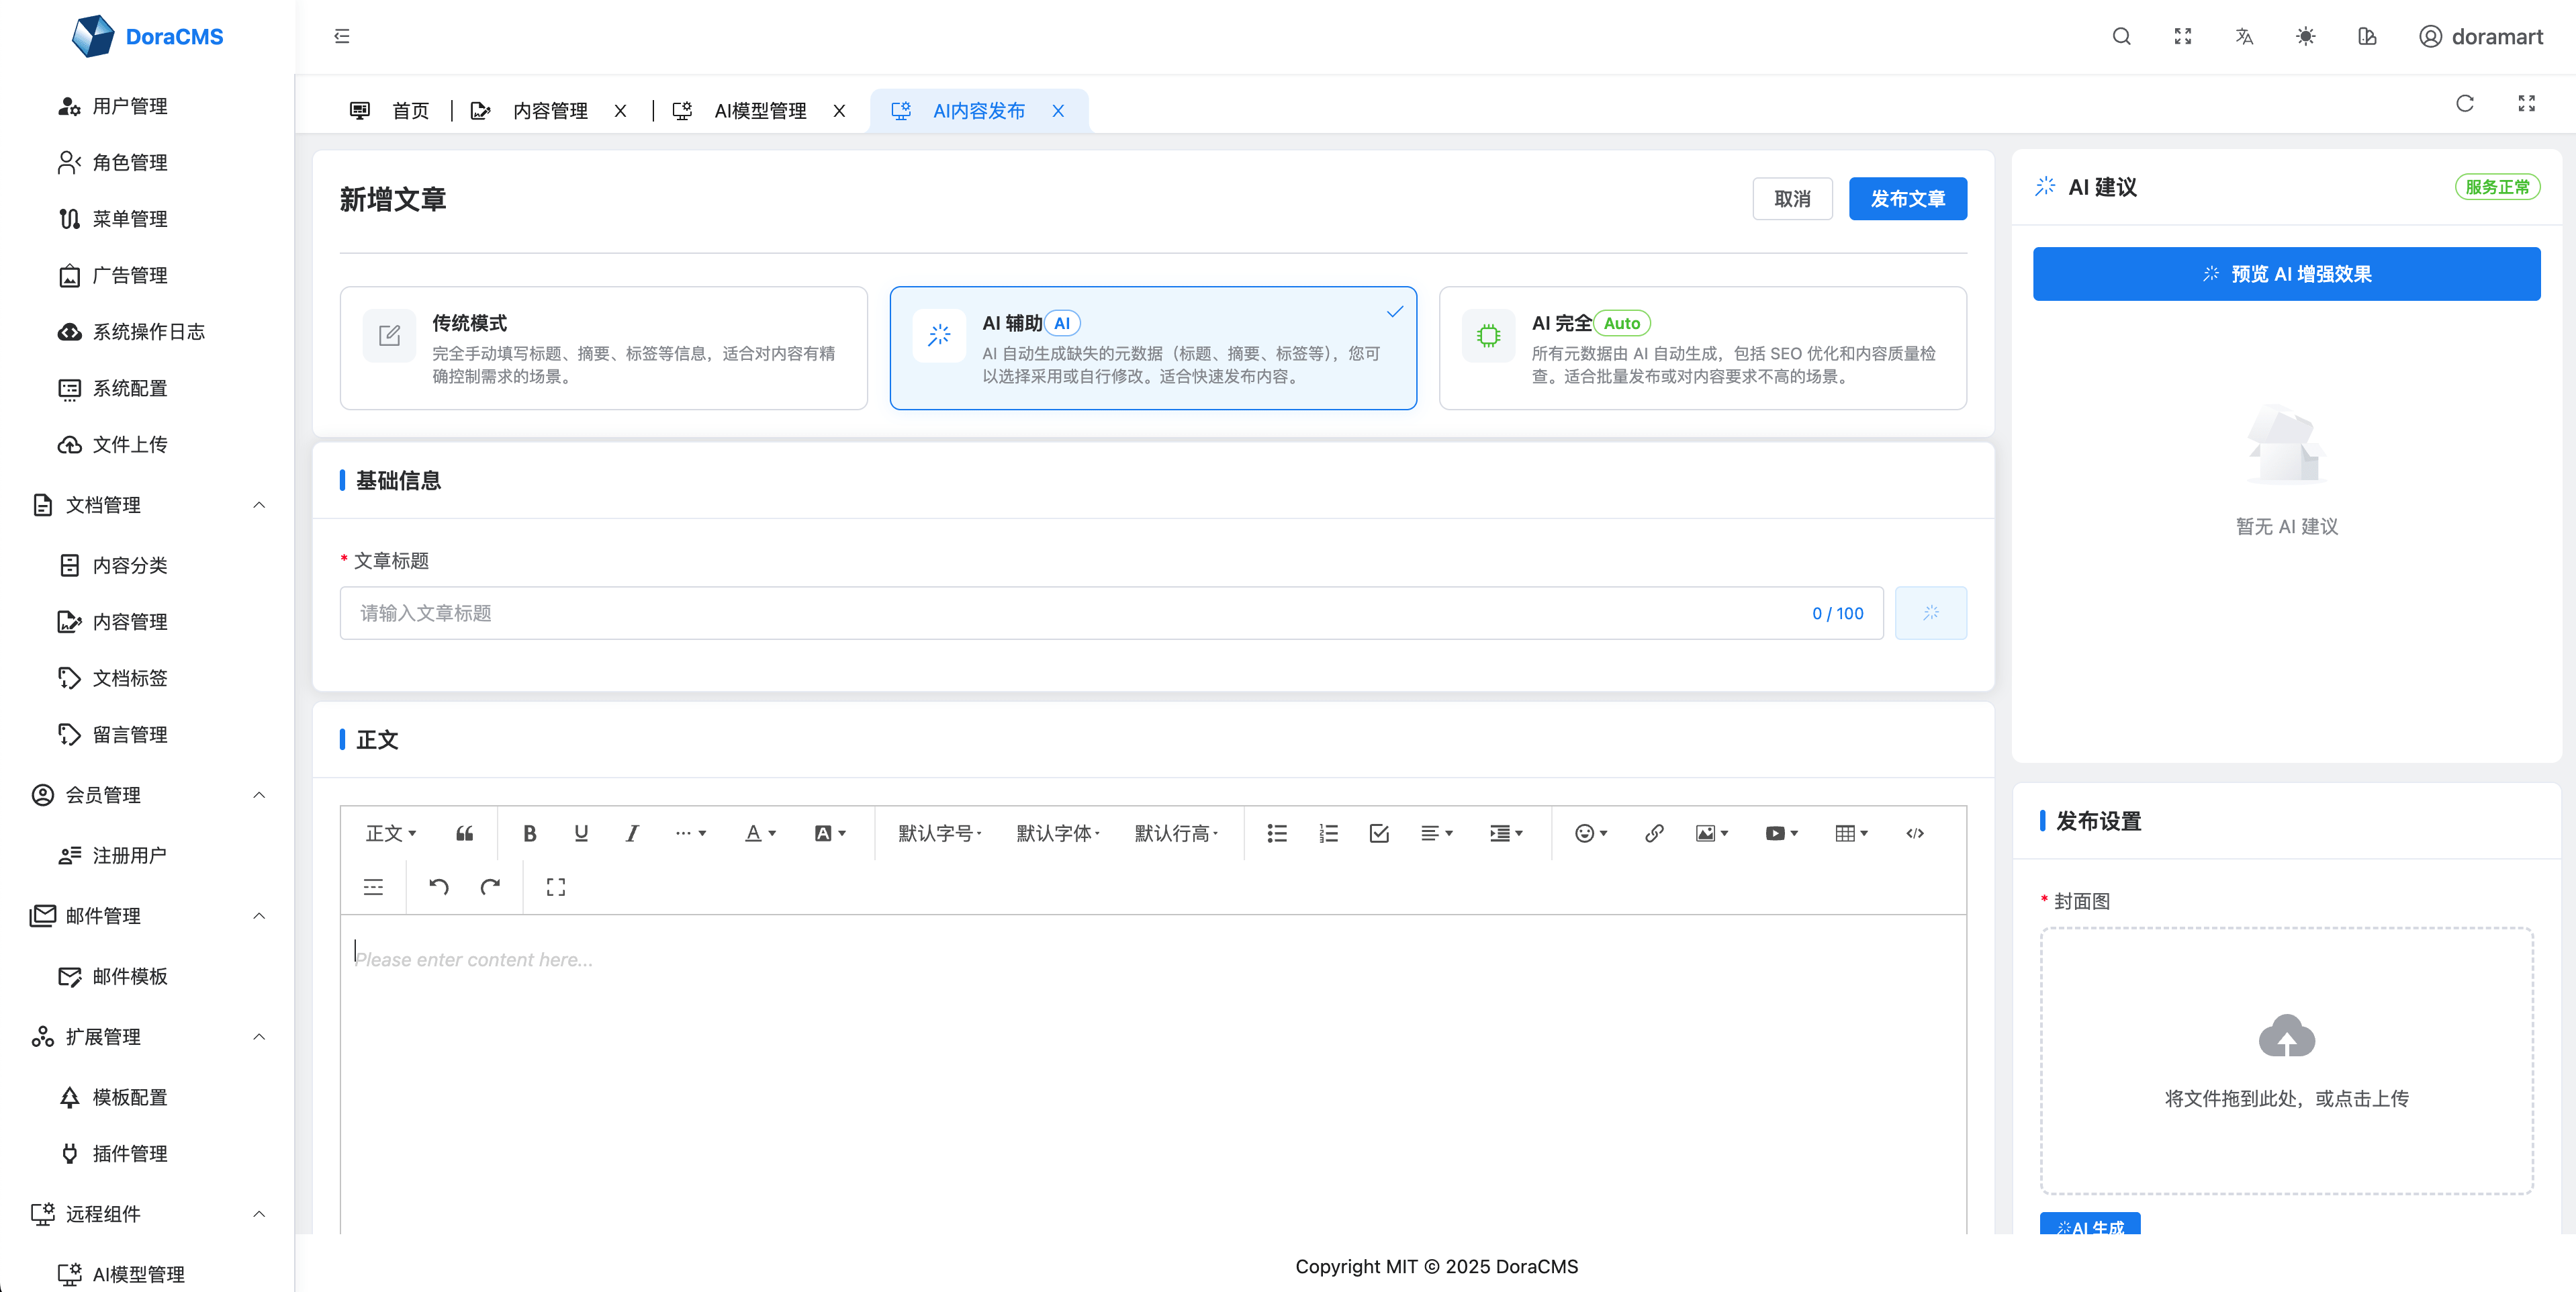2576x1292 pixels.
Task: Open the global search icon
Action: click(x=2121, y=36)
